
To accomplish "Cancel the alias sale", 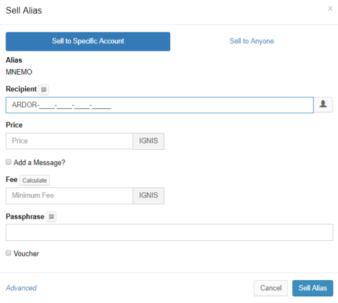I will click(x=270, y=288).
